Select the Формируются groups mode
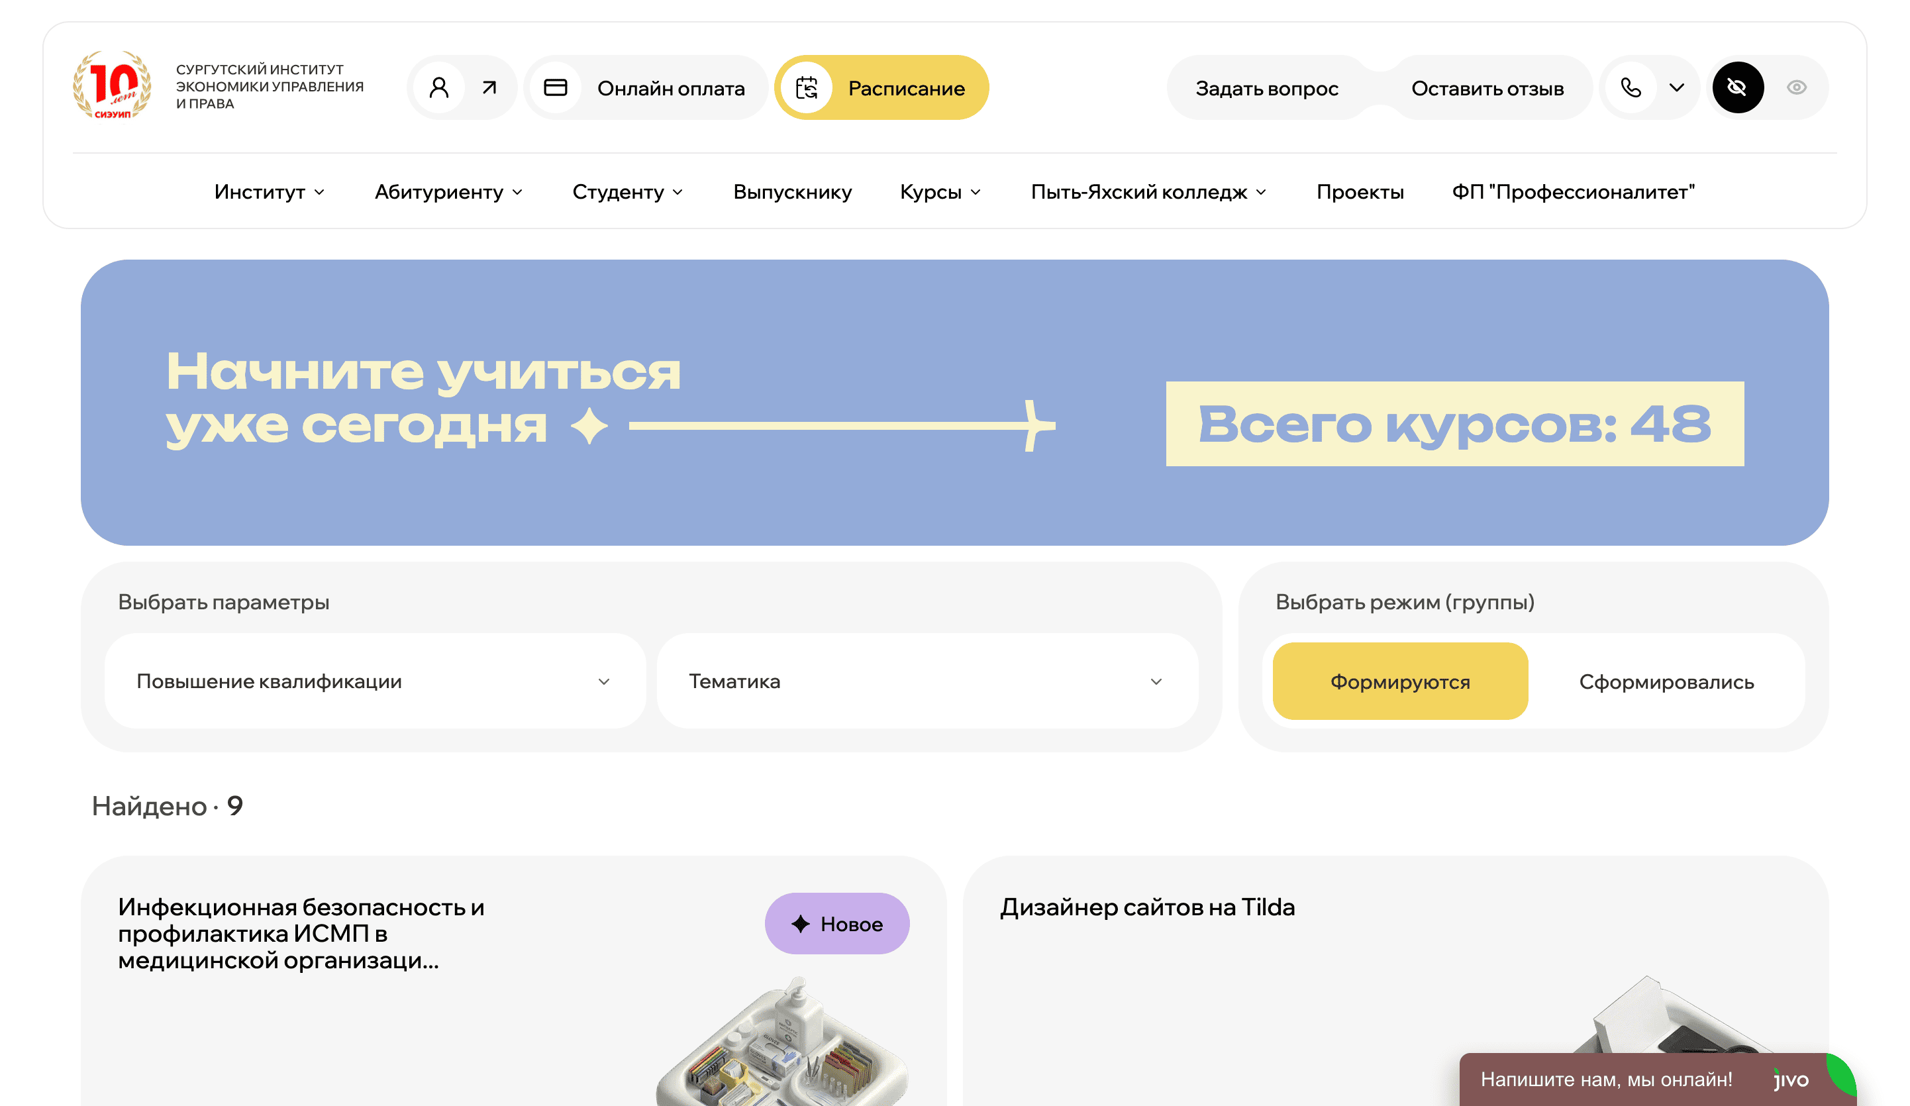The height and width of the screenshot is (1106, 1910). [1400, 681]
